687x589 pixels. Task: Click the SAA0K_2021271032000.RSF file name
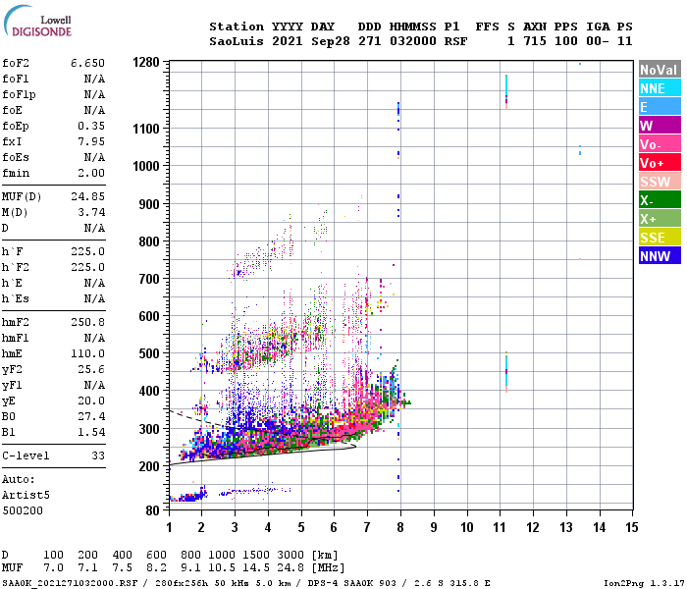click(x=70, y=583)
